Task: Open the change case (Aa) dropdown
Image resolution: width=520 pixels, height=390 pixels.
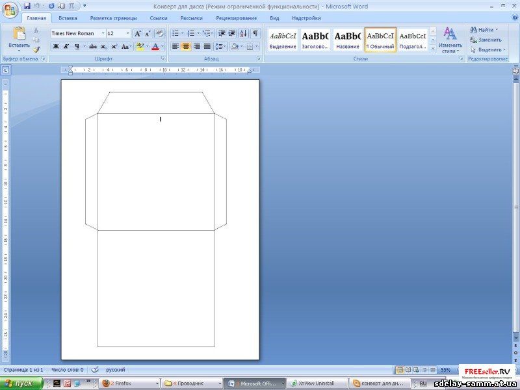Action: 126,46
